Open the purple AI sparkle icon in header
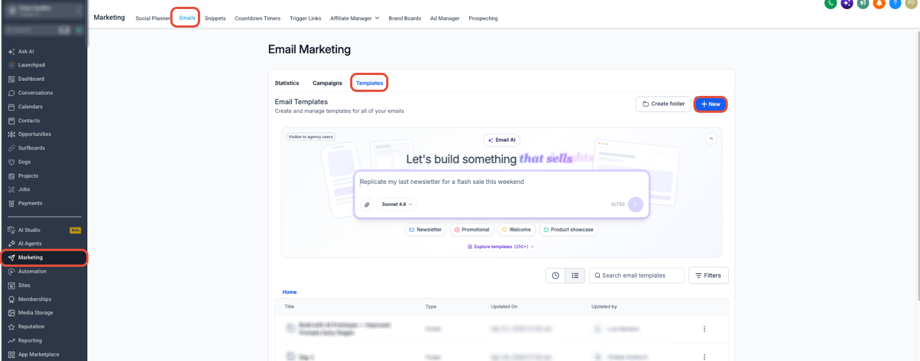 coord(847,3)
